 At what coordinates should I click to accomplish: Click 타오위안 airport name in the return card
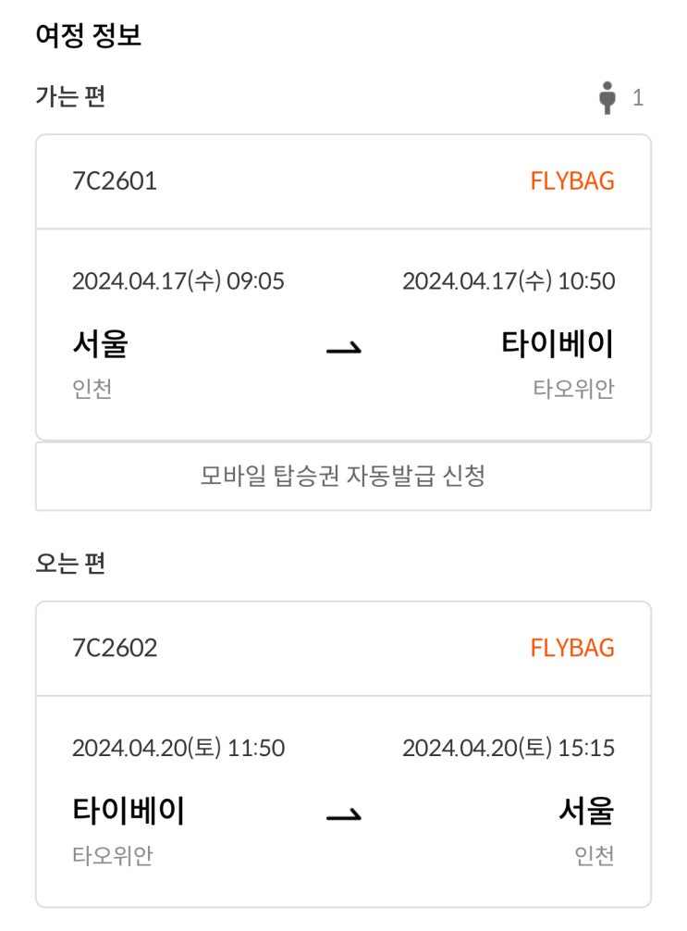tap(112, 856)
